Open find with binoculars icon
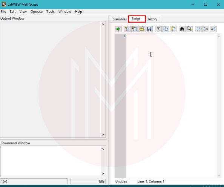This screenshot has width=224, height=187. 182,29
